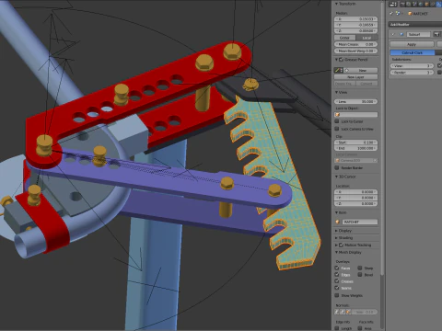442x331 pixels.
Task: Collapse the 3D Cursor panel
Action: coord(337,177)
